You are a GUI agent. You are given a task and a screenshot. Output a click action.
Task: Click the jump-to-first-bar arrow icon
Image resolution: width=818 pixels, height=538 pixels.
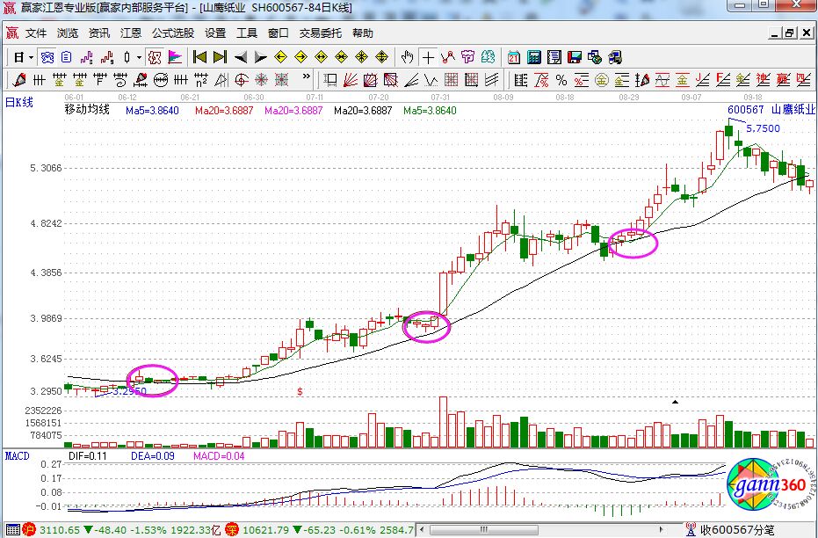point(200,57)
